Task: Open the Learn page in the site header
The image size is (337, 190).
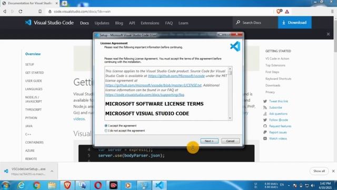Action: click(x=183, y=23)
